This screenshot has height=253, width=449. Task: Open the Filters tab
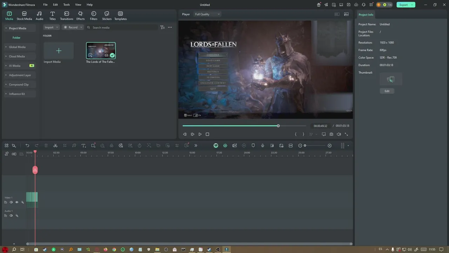click(94, 16)
